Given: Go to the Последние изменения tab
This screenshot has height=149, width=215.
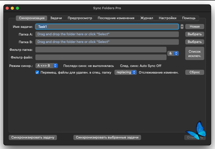Looking at the screenshot, I should (x=116, y=18).
